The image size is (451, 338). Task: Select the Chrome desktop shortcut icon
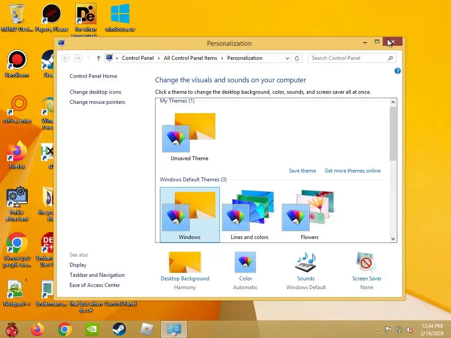[17, 250]
